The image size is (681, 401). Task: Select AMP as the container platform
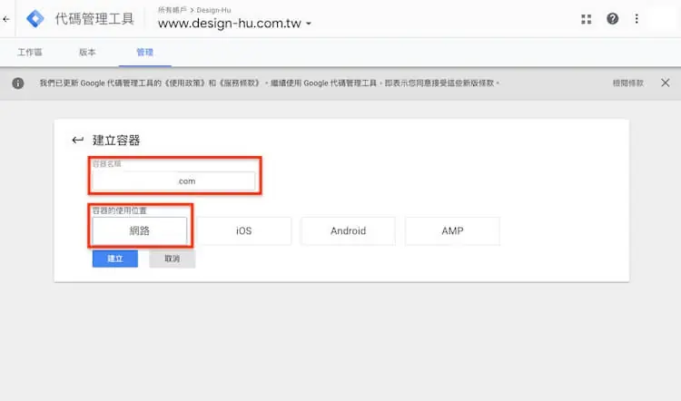tap(452, 230)
